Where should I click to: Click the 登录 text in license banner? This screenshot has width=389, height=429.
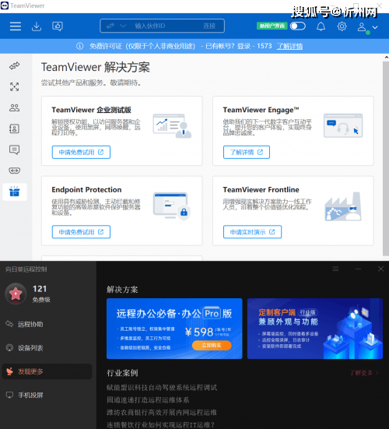click(244, 46)
